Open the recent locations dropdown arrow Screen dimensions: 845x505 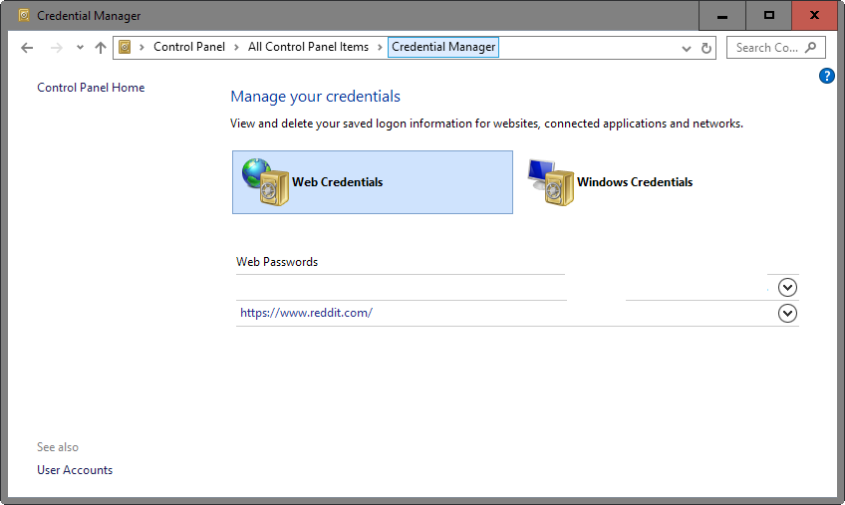(80, 48)
